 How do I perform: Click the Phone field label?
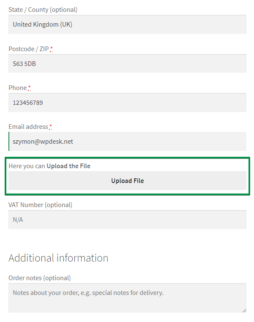click(18, 88)
